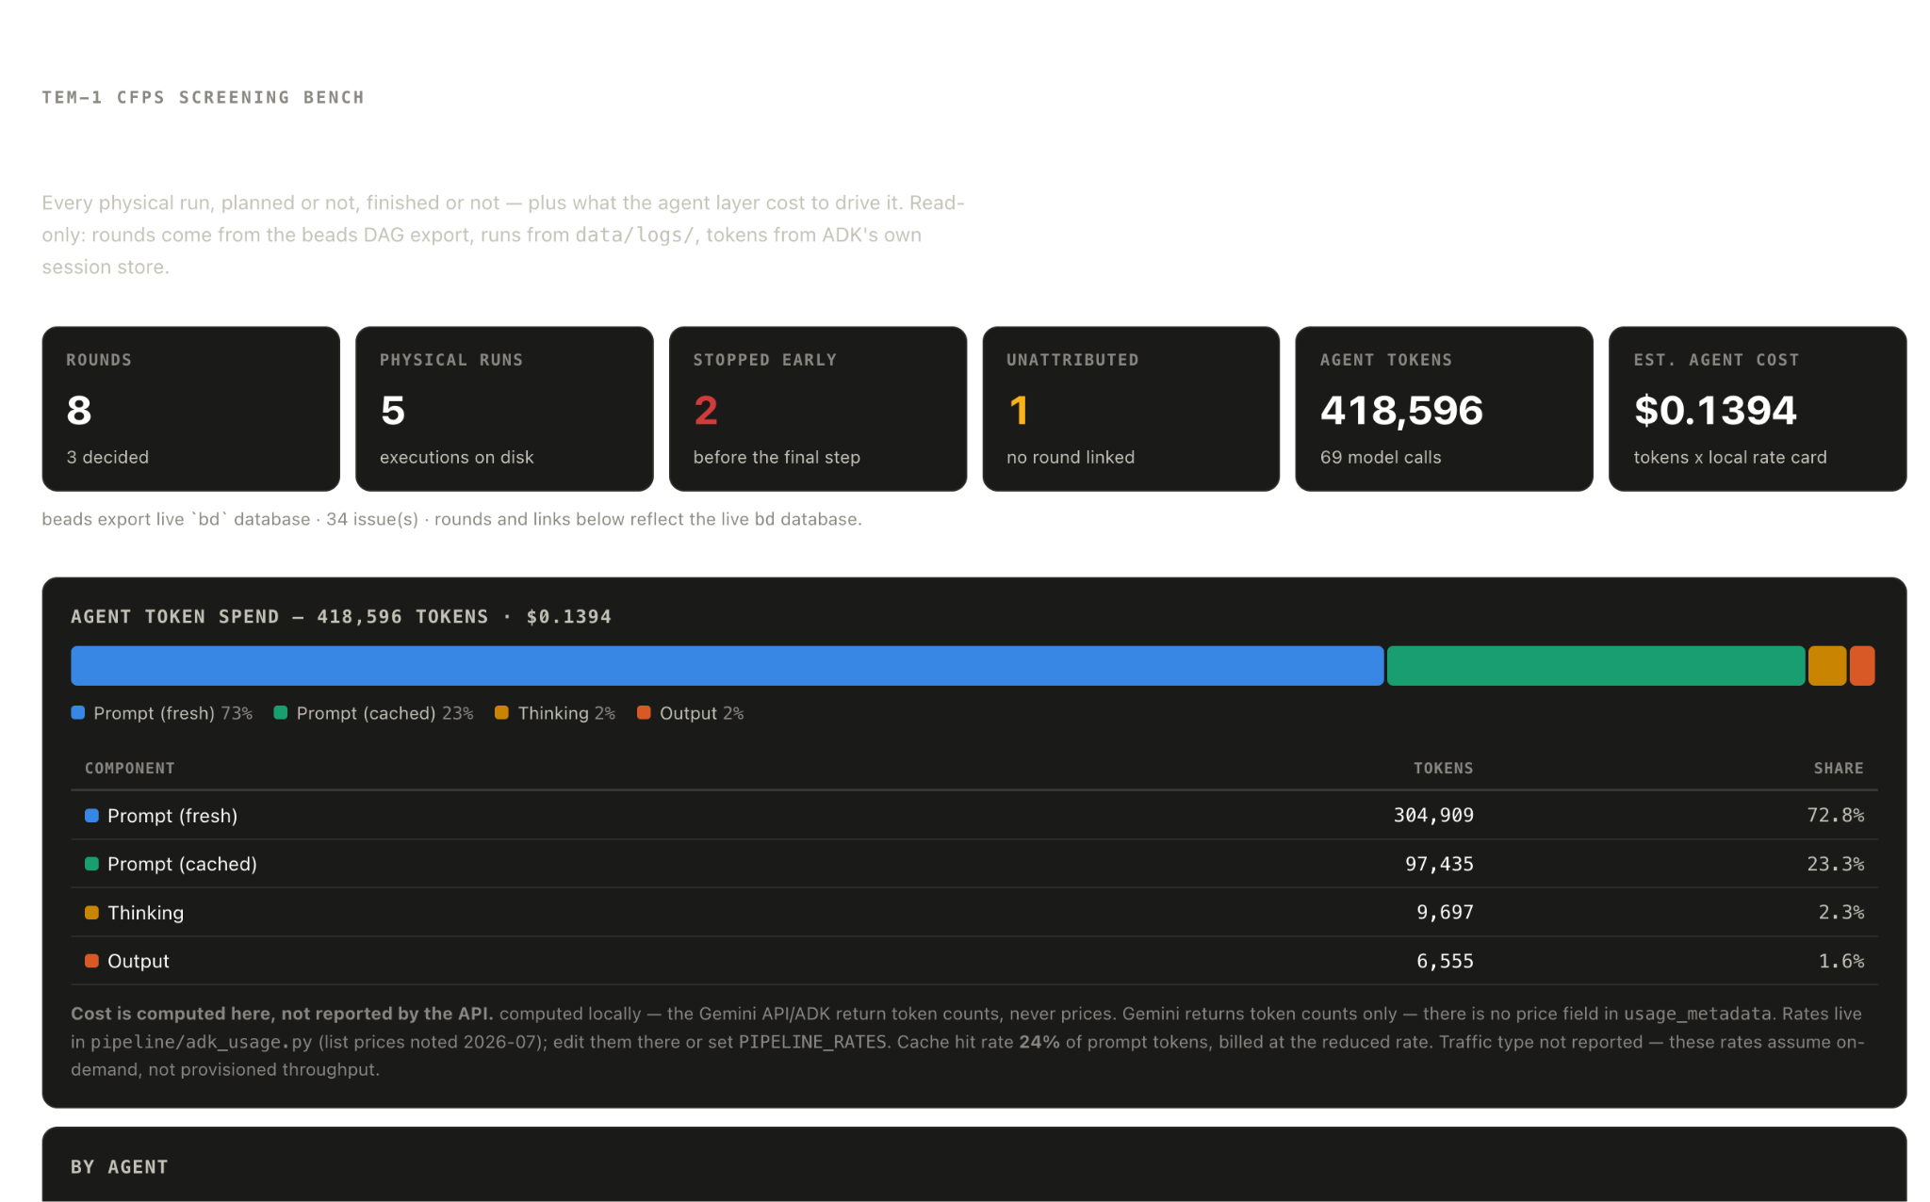Click the Output 2% legend entry
Image resolution: width=1930 pixels, height=1202 pixels.
(x=691, y=713)
